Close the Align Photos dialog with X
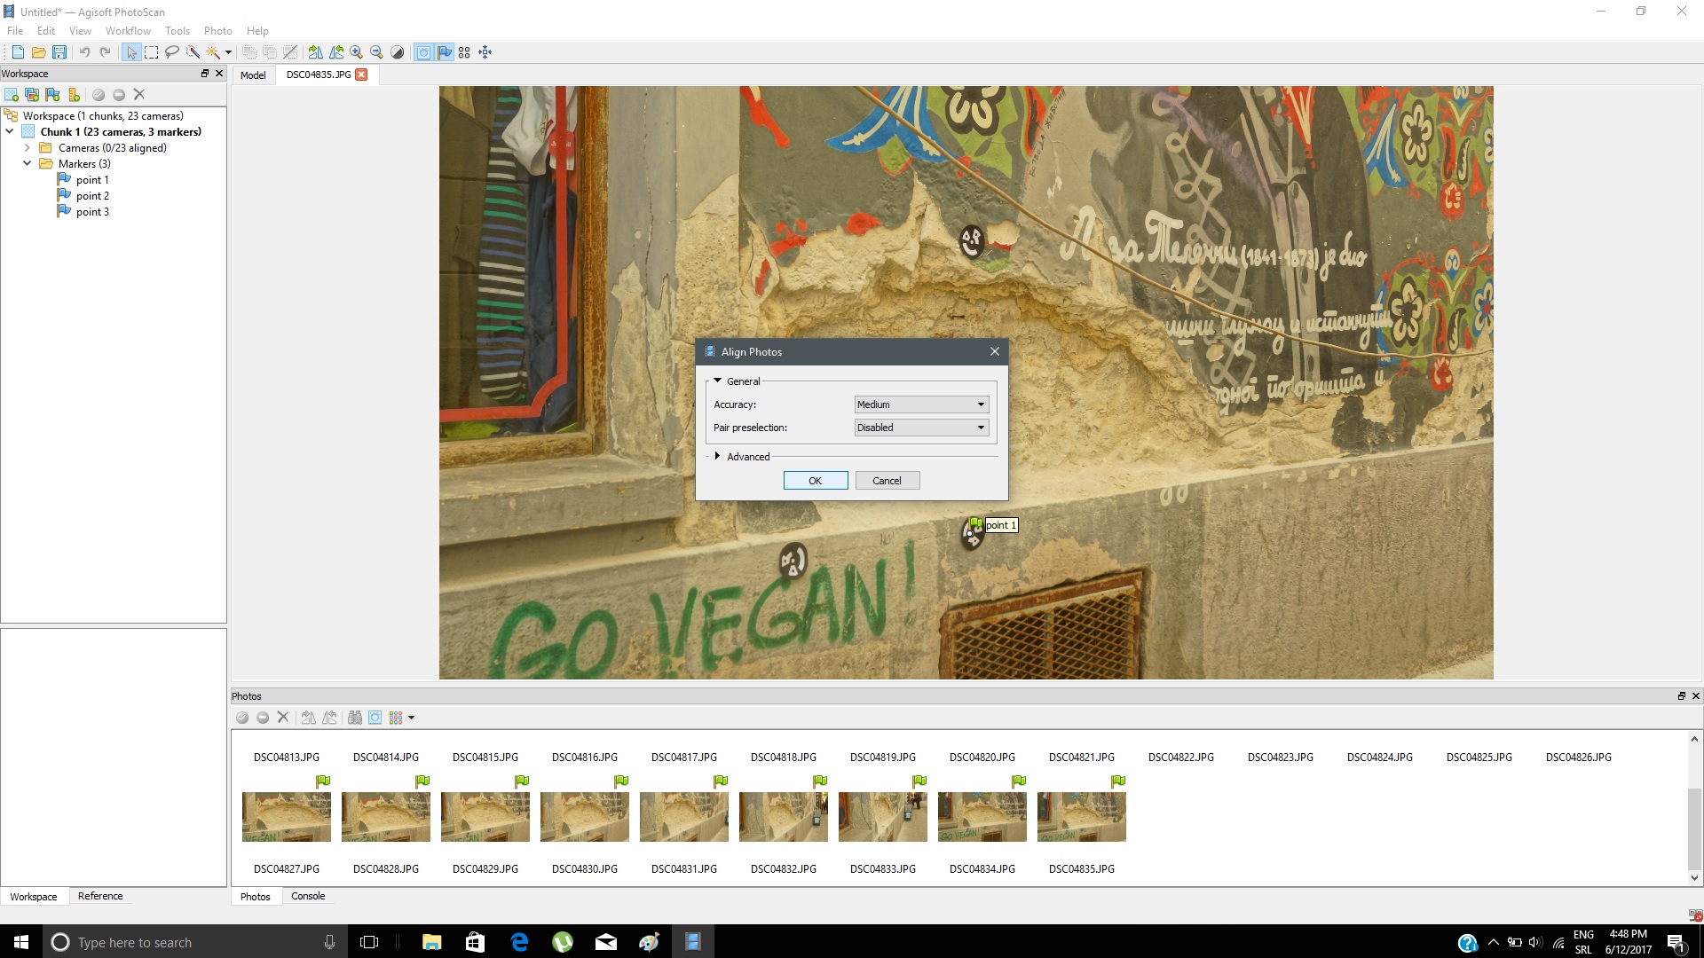Image resolution: width=1704 pixels, height=958 pixels. point(995,352)
